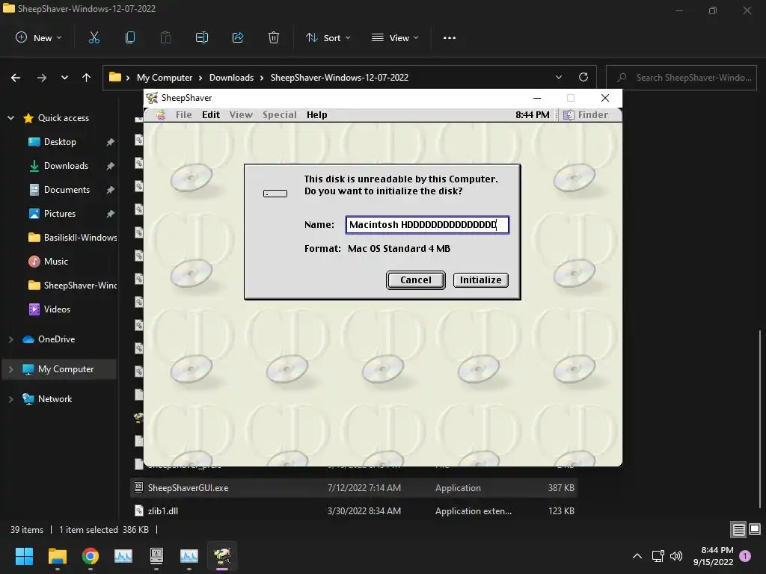Expand address bar history dropdown
The height and width of the screenshot is (574, 766).
(x=559, y=77)
